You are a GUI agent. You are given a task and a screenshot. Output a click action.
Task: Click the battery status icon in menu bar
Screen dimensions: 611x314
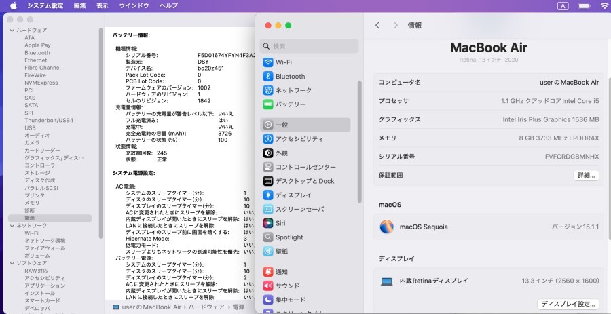(x=584, y=6)
